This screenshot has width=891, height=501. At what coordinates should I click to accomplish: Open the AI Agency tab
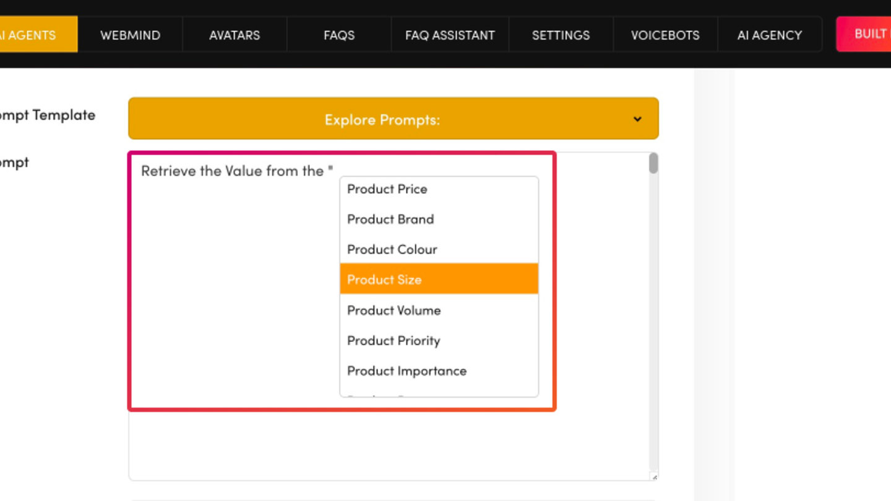click(x=769, y=35)
